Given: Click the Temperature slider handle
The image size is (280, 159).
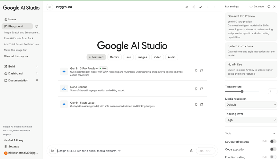Looking at the screenshot, I should point(242,91).
